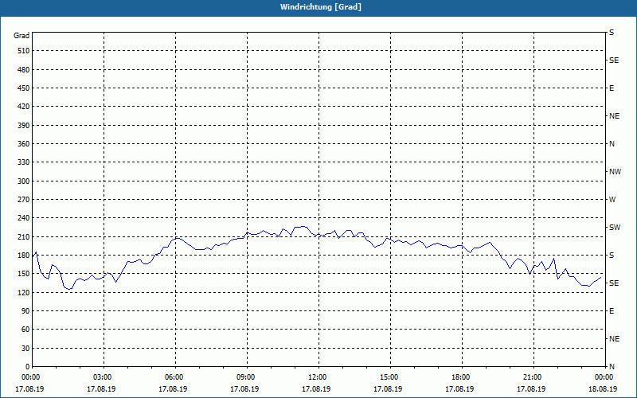The image size is (637, 398).
Task: Click the 21:00 time axis label
Action: pos(531,377)
